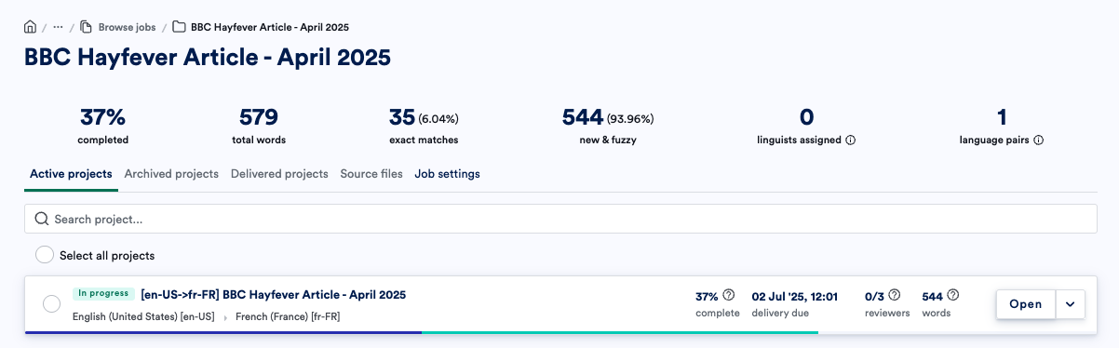Follow the Browse jobs breadcrumb link
Viewport: 1119px width, 348px height.
[127, 27]
